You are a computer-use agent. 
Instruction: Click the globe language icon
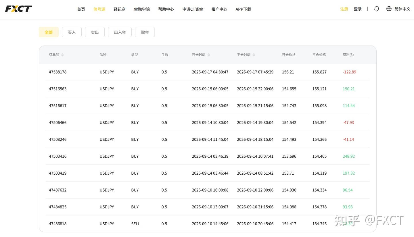click(389, 9)
